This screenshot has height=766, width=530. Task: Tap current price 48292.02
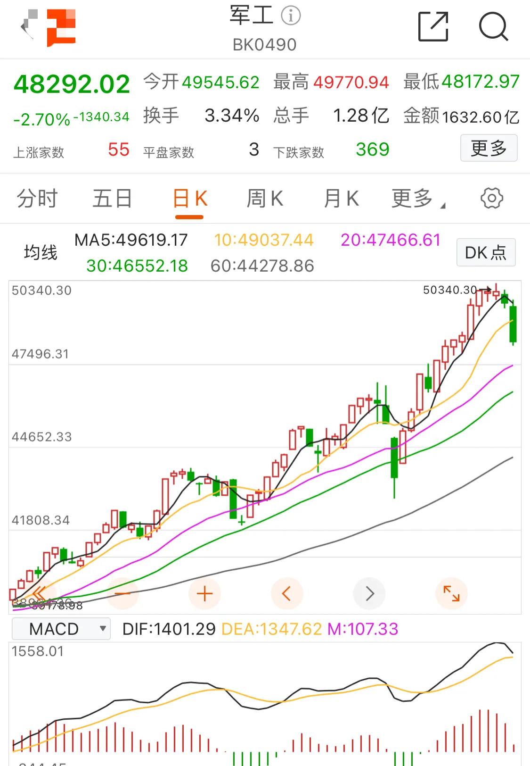[x=72, y=84]
